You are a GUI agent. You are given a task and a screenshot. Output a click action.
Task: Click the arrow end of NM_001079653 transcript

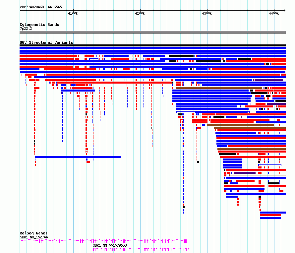pos(188,249)
